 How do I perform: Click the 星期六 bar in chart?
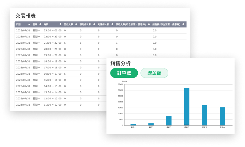[x=222, y=116]
